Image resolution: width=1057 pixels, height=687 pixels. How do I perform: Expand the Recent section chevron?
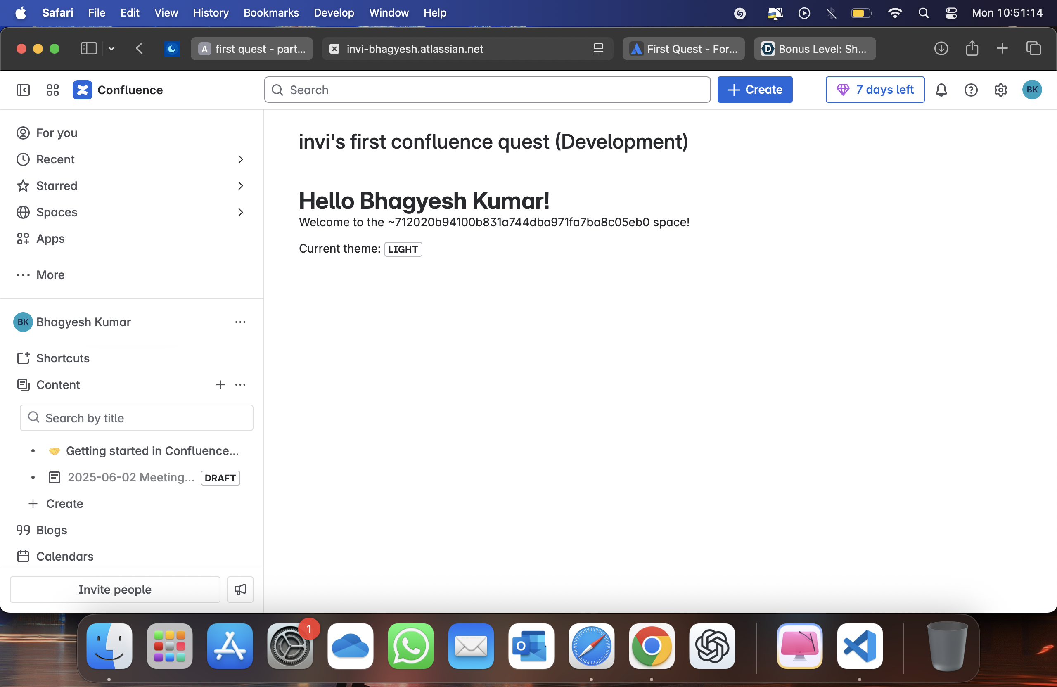click(x=240, y=159)
